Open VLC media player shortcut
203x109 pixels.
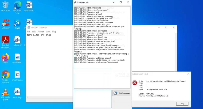(5, 94)
